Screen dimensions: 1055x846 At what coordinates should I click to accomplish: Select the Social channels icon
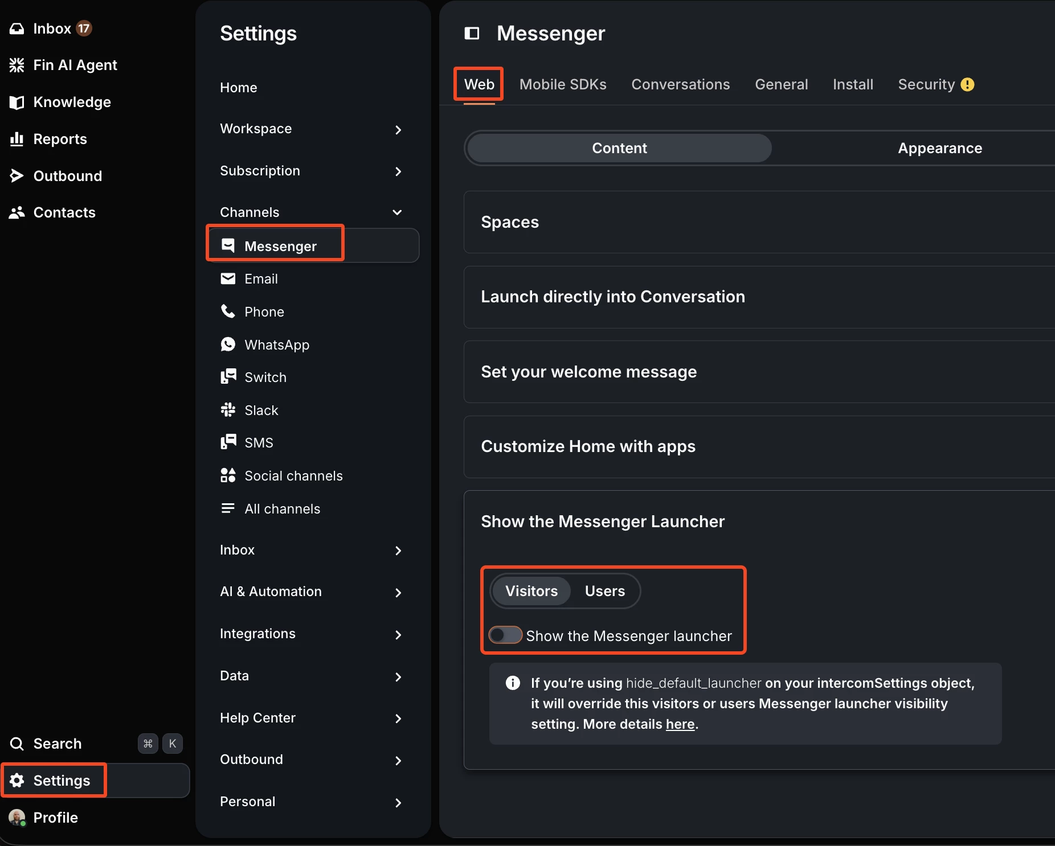point(228,475)
